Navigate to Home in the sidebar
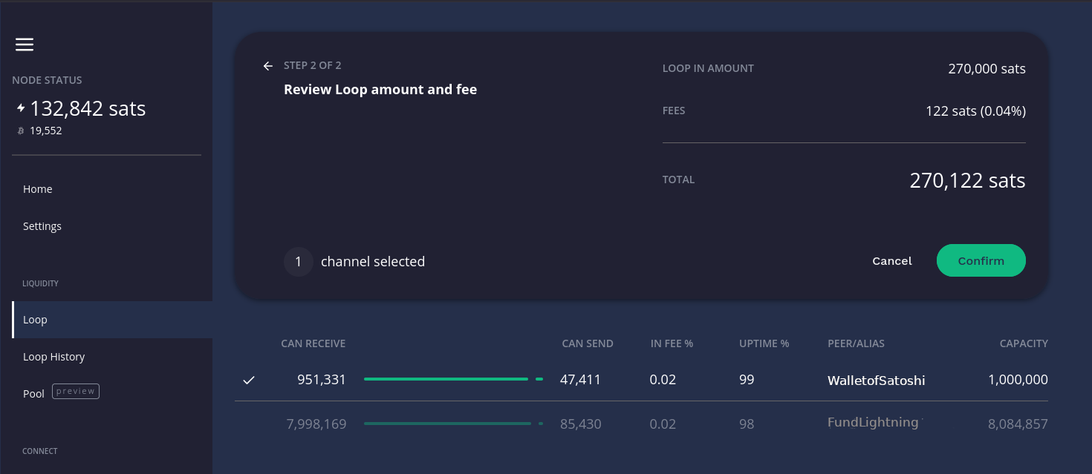The height and width of the screenshot is (474, 1092). click(x=37, y=189)
